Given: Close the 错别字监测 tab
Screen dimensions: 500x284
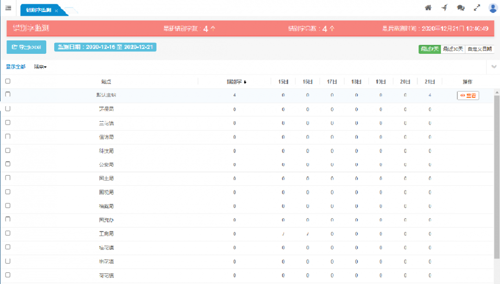Looking at the screenshot, I should pyautogui.click(x=56, y=10).
